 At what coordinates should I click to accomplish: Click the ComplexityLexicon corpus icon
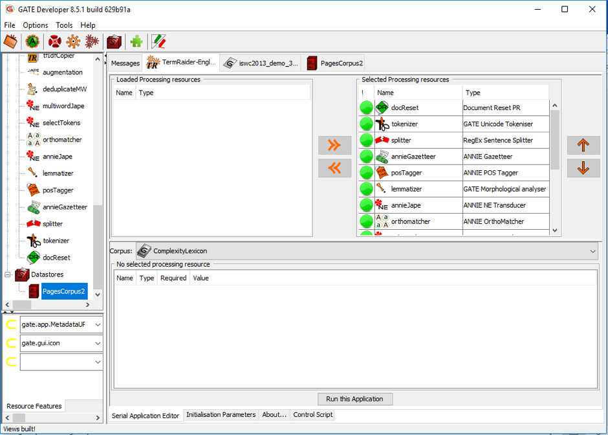click(x=144, y=251)
